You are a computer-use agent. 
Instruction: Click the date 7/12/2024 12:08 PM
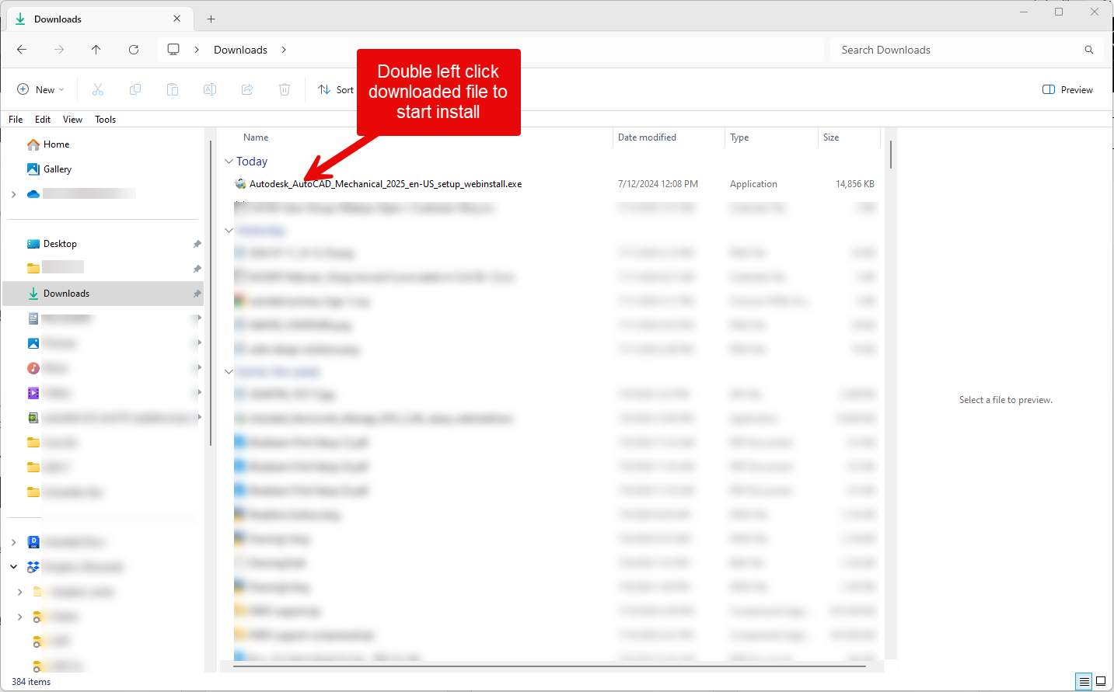[658, 184]
